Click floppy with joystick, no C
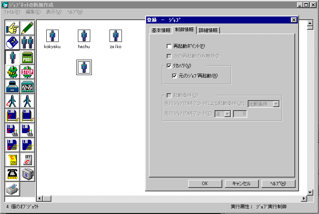The height and width of the screenshot is (214, 319). pyautogui.click(x=27, y=130)
